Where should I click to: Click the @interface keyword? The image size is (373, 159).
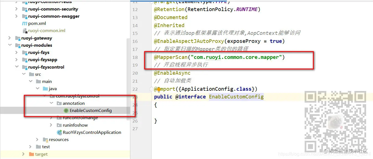(x=191, y=97)
